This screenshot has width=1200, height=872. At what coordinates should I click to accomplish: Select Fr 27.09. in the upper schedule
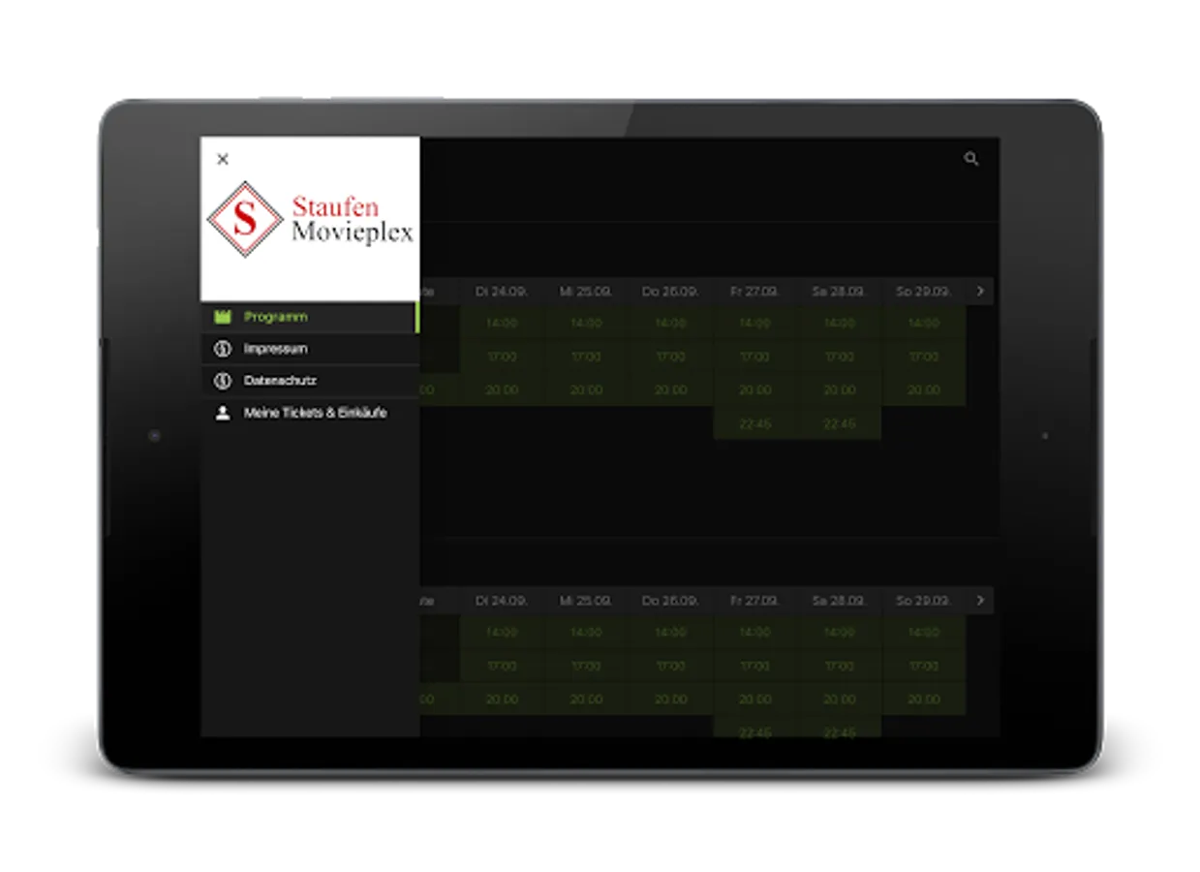tap(754, 291)
